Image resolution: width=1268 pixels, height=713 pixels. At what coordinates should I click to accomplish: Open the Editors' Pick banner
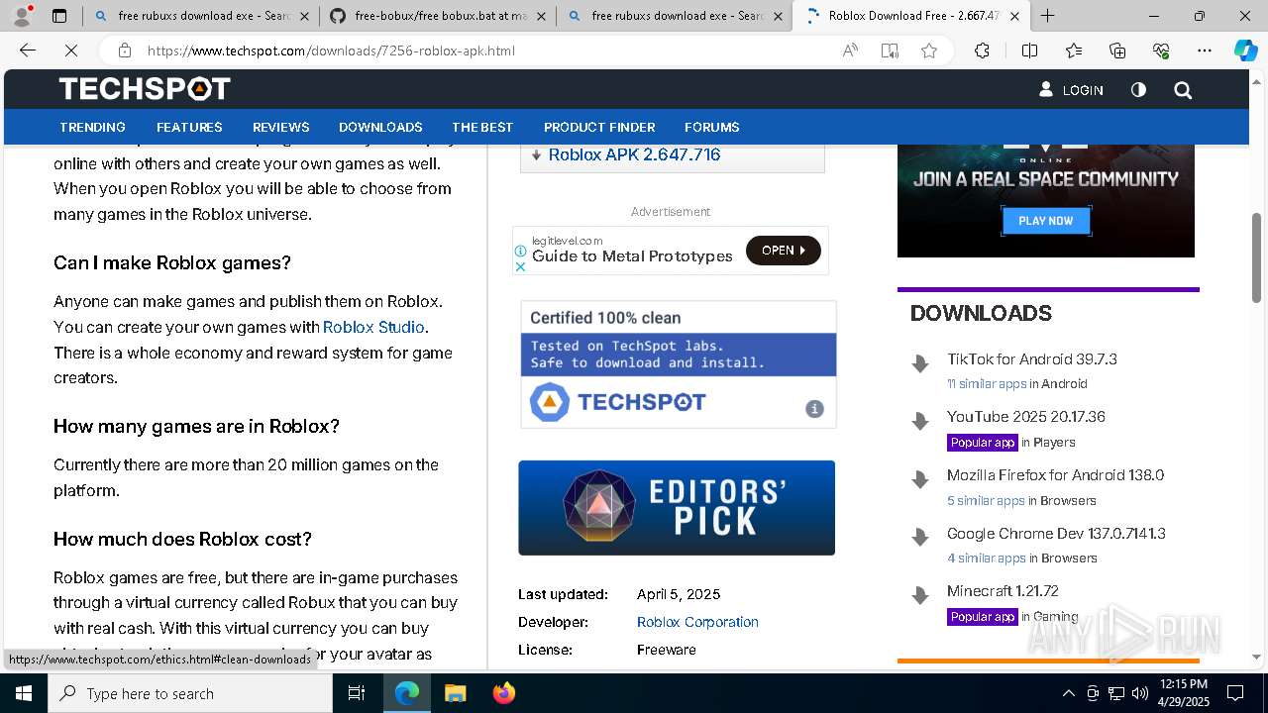[x=677, y=508]
